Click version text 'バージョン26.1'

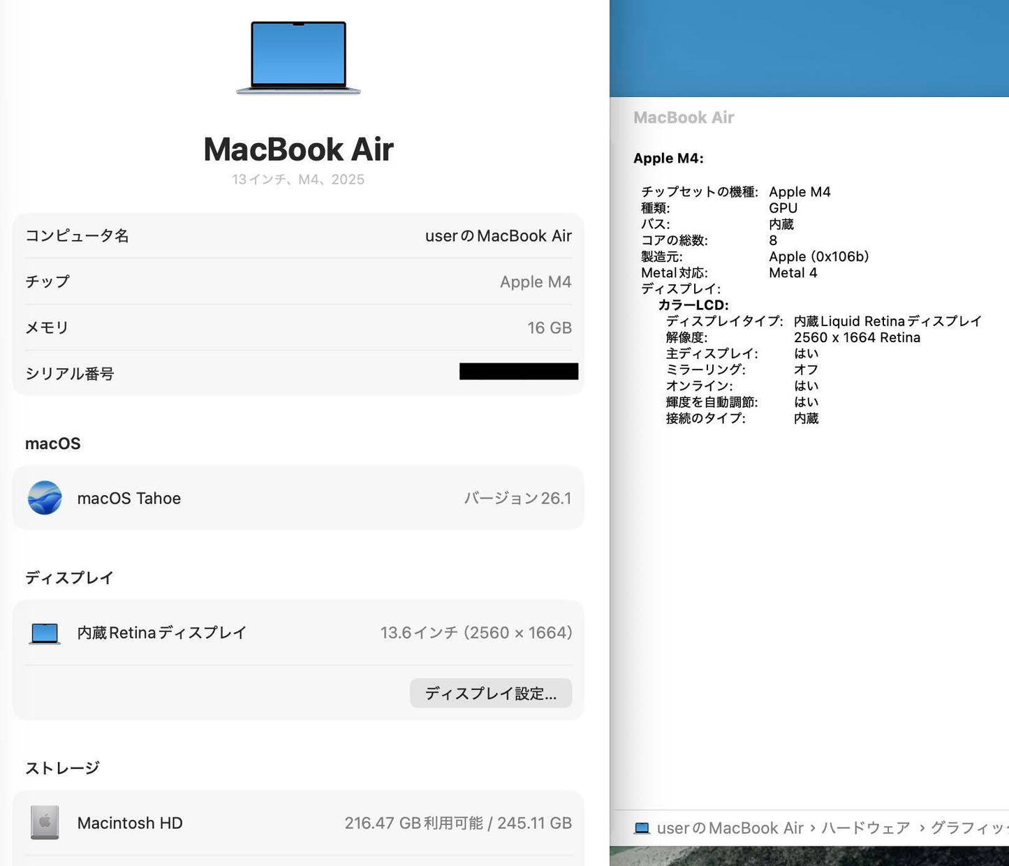518,498
